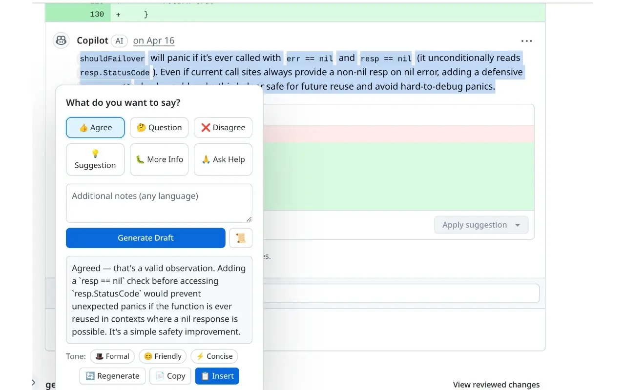Image resolution: width=625 pixels, height=390 pixels.
Task: Copy the drafted reply text
Action: [x=170, y=376]
